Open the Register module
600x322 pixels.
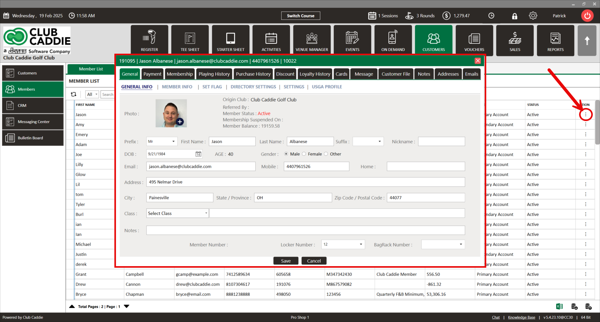149,41
